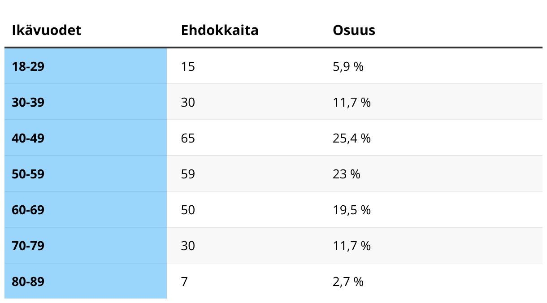
Task: Select the 60-69 age group cell
Action: point(86,210)
